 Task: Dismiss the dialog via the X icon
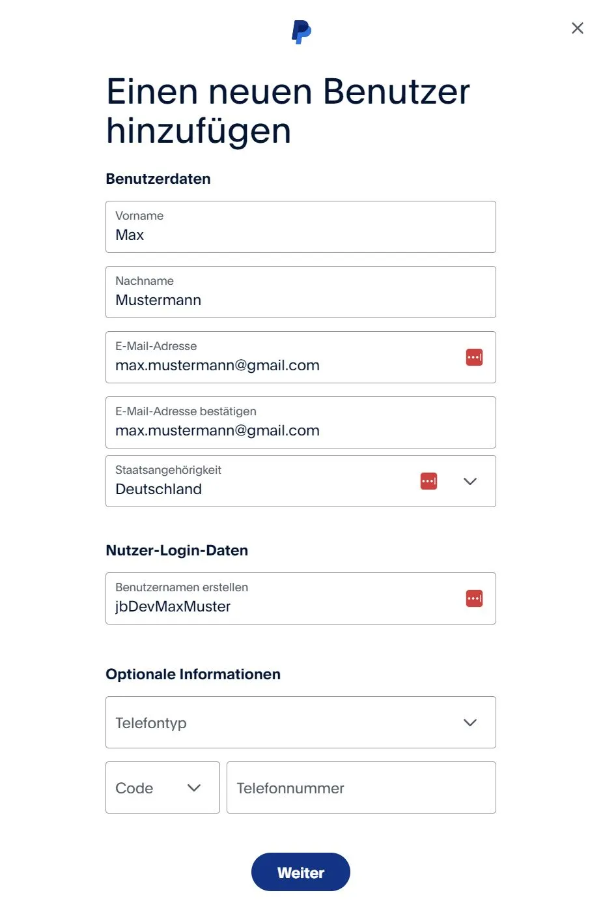click(577, 28)
